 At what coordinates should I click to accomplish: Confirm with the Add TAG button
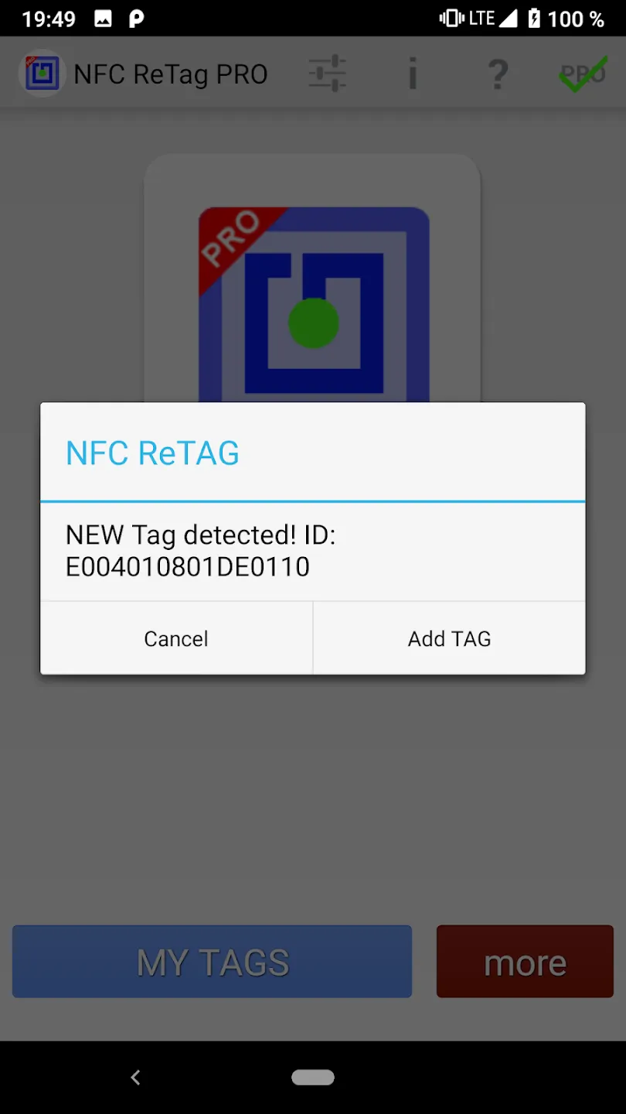(x=449, y=638)
